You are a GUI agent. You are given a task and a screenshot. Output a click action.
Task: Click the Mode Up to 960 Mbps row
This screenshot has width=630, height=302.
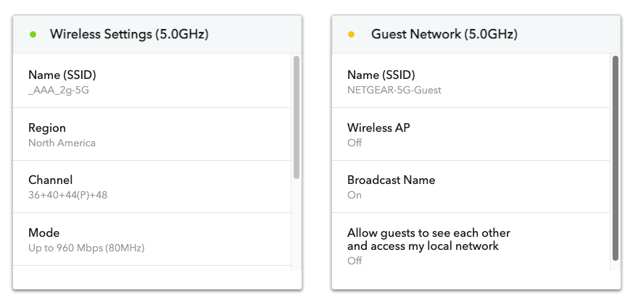point(152,240)
